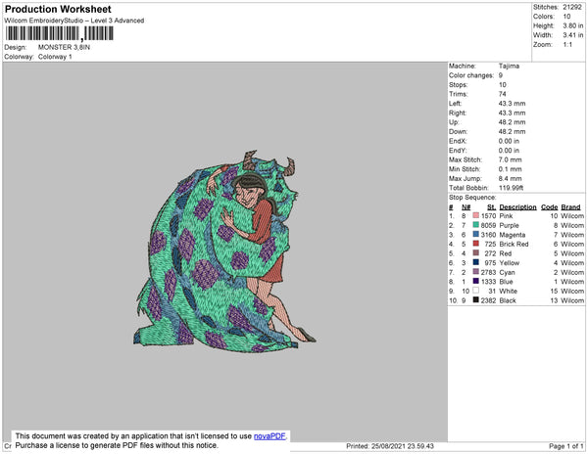Click the novaPDF hyperlink
Viewport: 588px width, 454px height.
[x=269, y=436]
